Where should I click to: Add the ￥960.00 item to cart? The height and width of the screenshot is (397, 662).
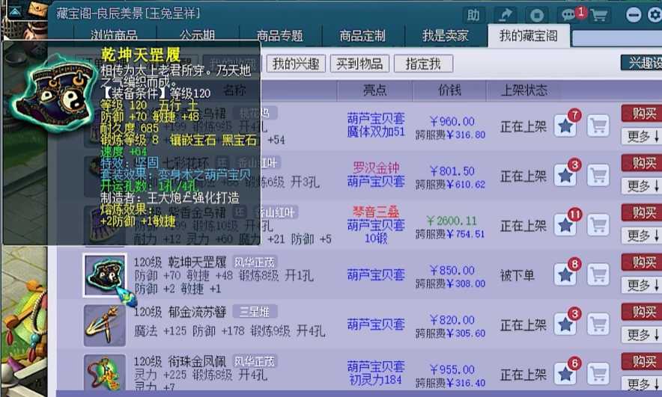click(x=598, y=126)
